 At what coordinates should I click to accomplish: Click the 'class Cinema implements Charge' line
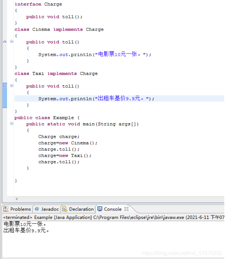(x=59, y=29)
